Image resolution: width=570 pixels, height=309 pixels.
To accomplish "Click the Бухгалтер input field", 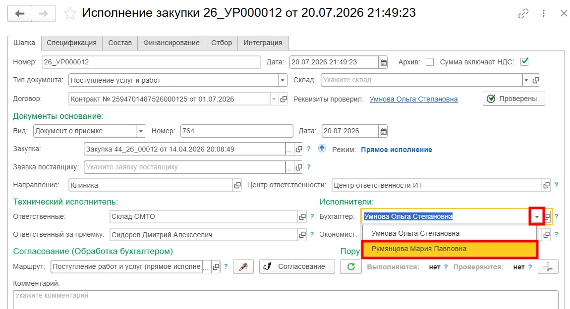I will (x=446, y=217).
